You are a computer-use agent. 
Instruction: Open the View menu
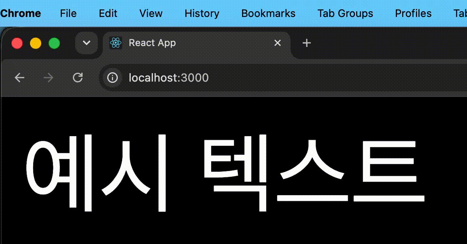pos(151,13)
